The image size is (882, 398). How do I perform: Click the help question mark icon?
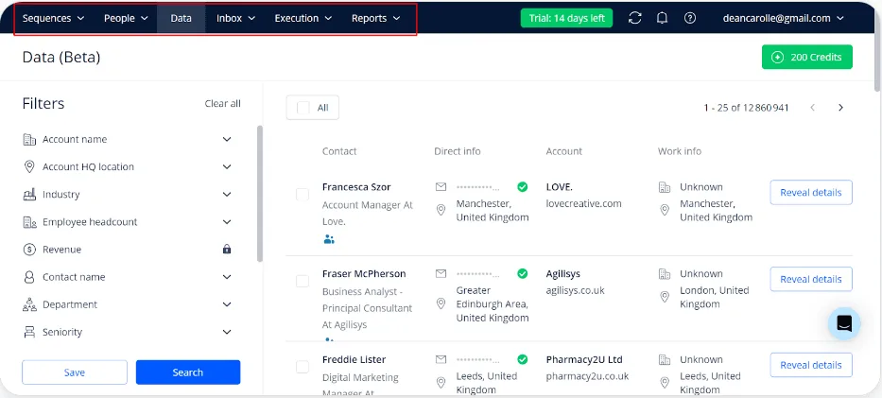click(690, 18)
